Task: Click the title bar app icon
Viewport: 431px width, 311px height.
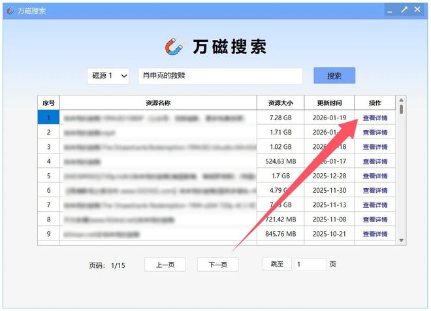Action: 10,10
